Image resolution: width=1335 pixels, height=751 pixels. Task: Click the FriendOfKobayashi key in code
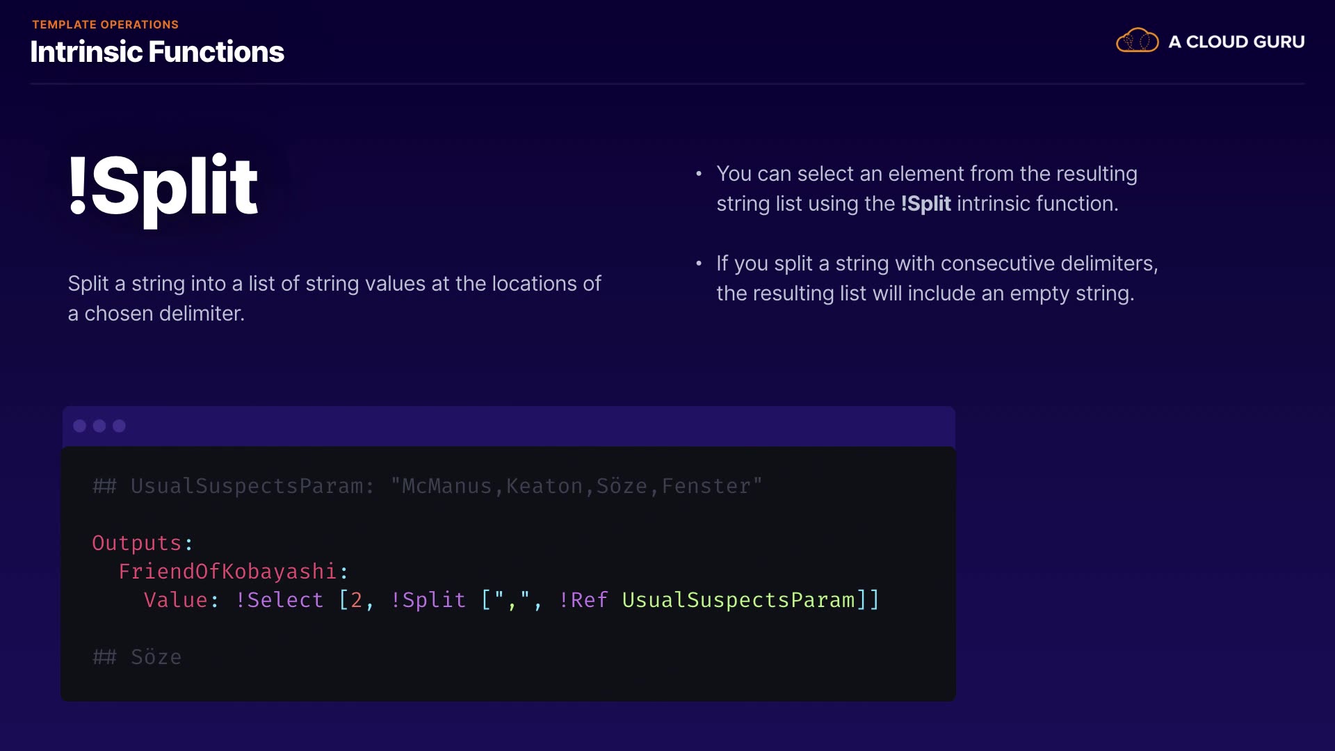227,572
